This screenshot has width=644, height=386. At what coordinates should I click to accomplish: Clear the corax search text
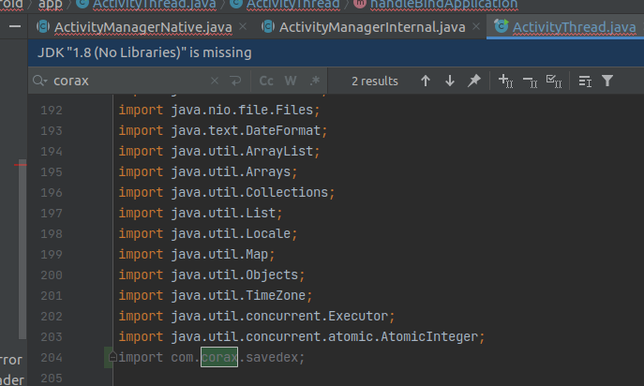pyautogui.click(x=215, y=82)
